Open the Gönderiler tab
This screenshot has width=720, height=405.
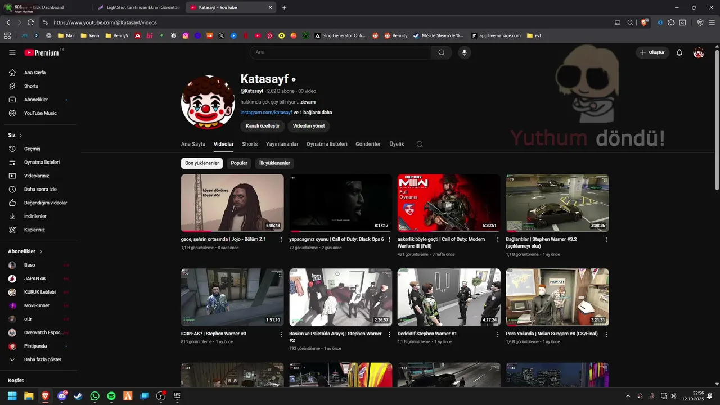(x=368, y=144)
